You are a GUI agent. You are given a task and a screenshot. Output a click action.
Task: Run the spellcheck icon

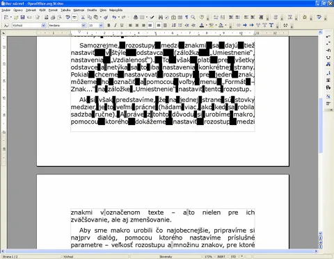click(x=67, y=17)
